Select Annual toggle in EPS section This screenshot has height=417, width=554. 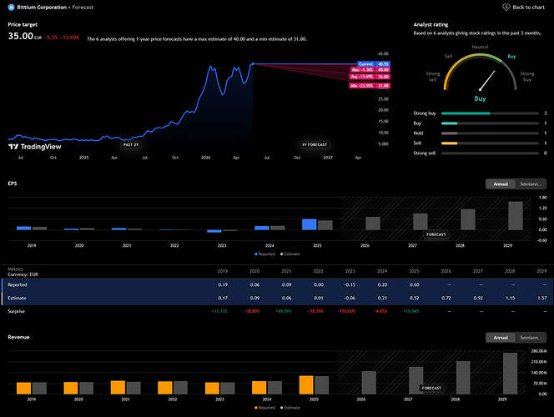501,184
